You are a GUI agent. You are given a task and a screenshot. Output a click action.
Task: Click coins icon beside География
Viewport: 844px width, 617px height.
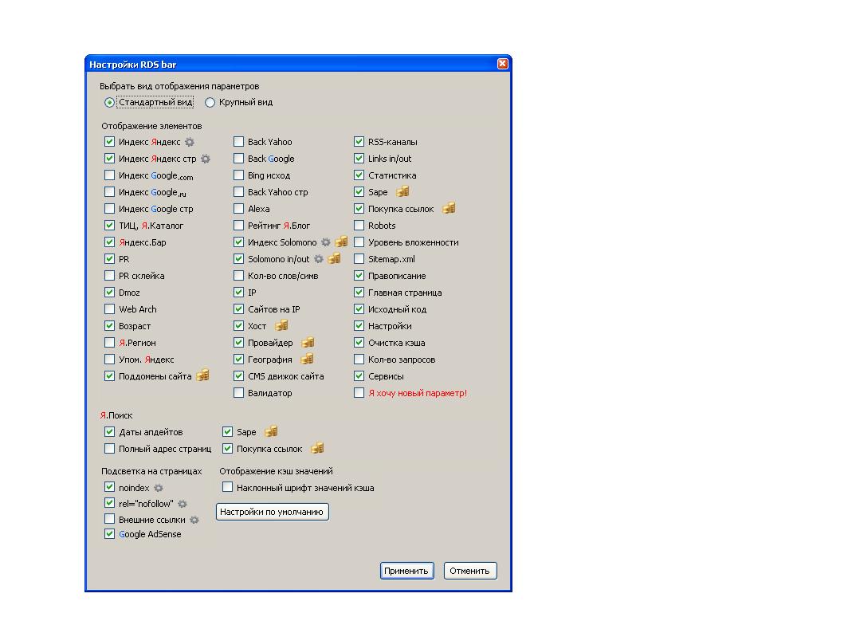pos(307,359)
